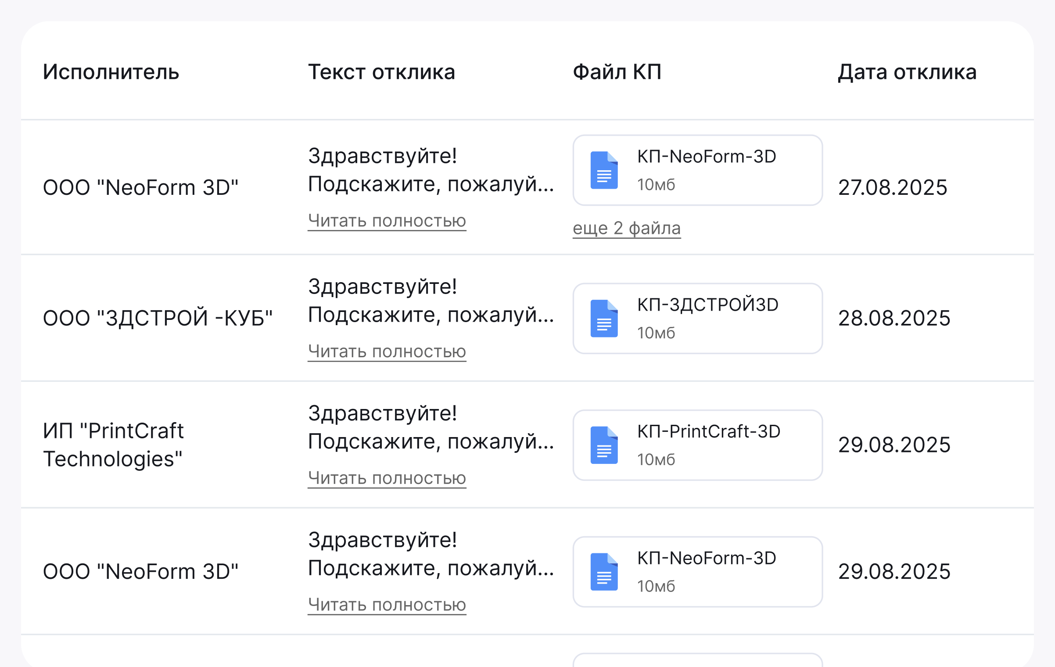This screenshot has height=667, width=1055.
Task: Select the Текст отклика column header
Action: [x=381, y=72]
